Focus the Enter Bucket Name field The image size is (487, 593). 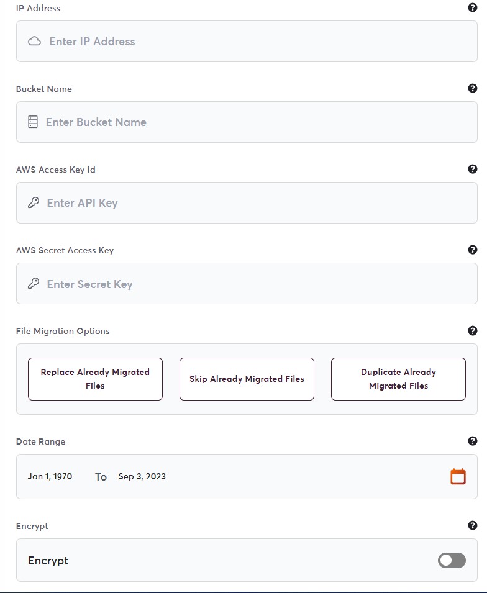pyautogui.click(x=248, y=122)
